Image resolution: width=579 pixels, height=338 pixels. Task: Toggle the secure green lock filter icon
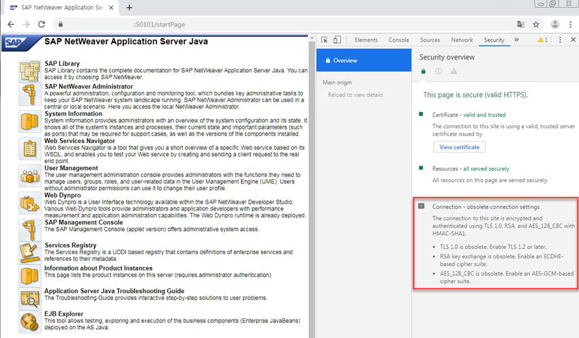[424, 72]
